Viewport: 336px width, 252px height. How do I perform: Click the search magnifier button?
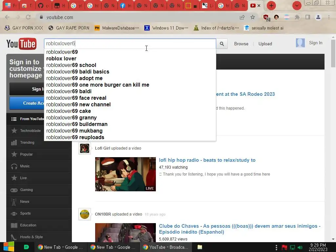(222, 44)
